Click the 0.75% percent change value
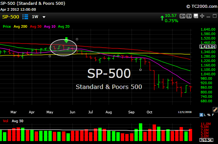 tap(171, 21)
